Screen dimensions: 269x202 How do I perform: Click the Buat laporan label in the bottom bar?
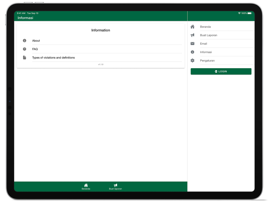(x=115, y=189)
